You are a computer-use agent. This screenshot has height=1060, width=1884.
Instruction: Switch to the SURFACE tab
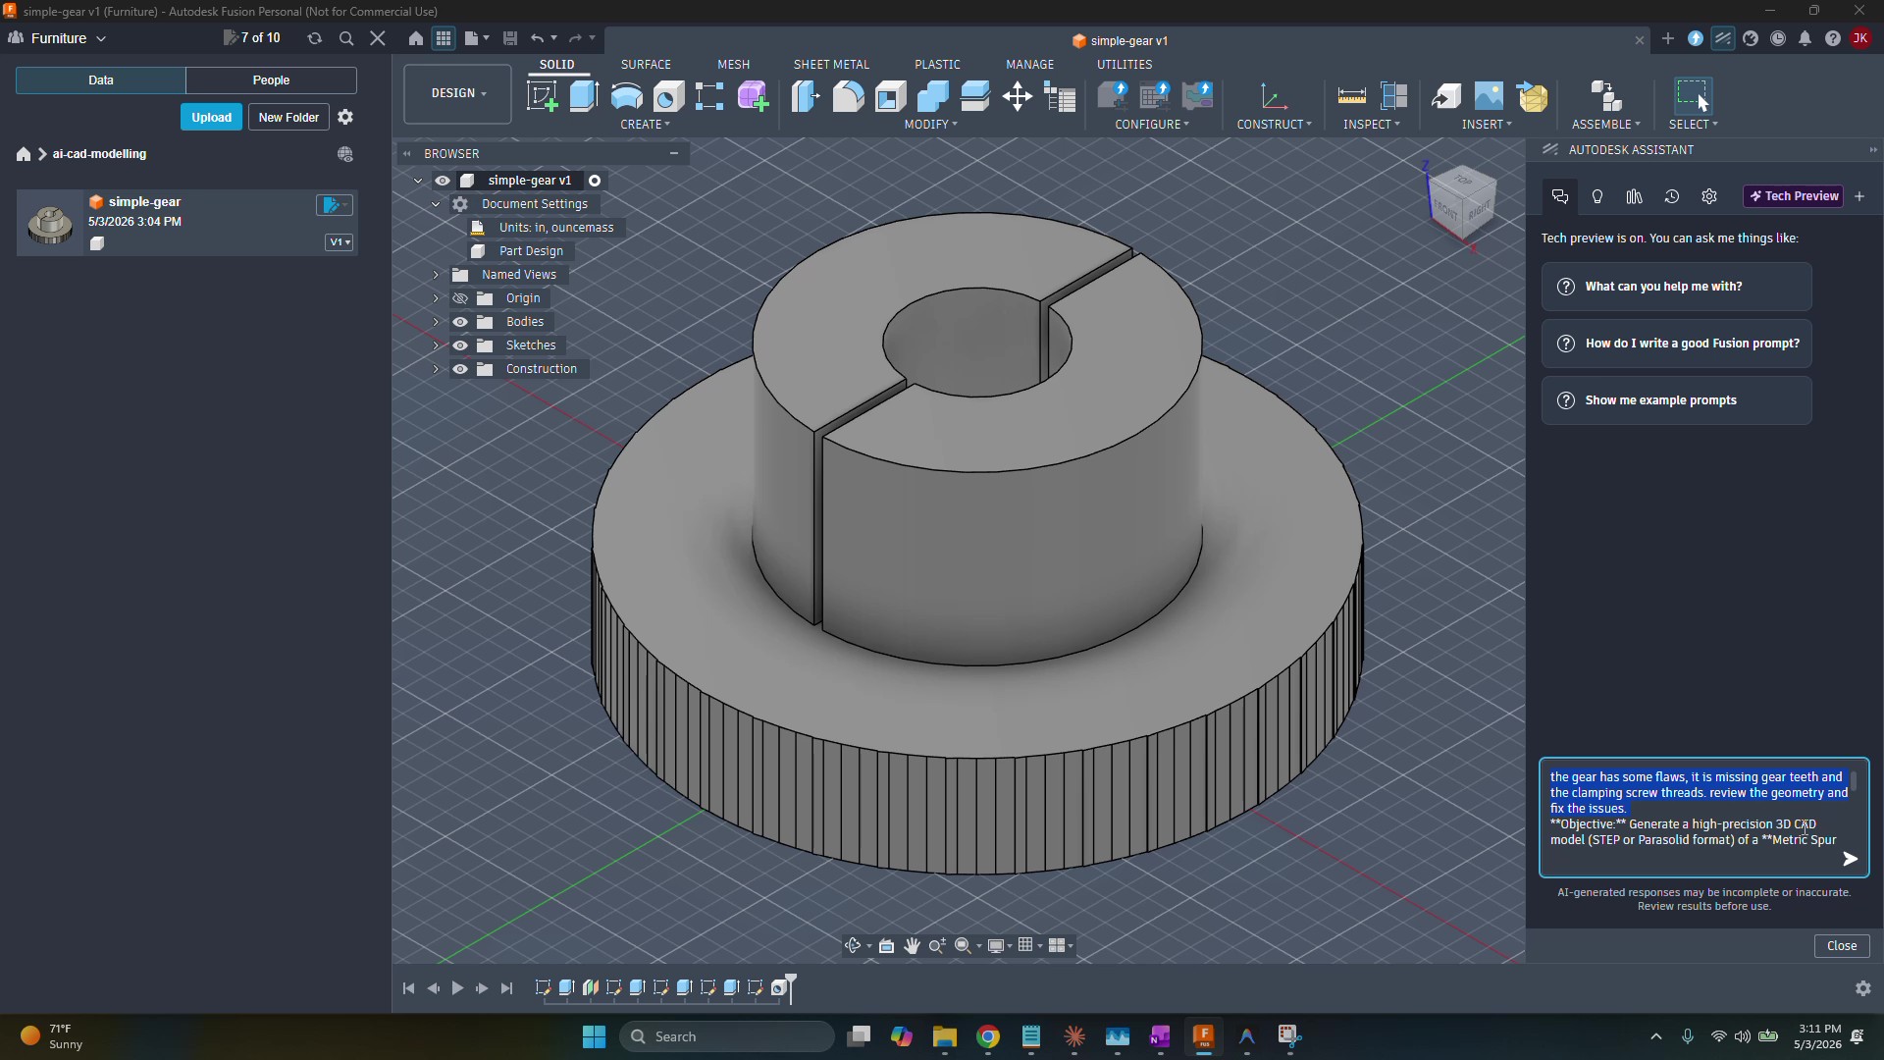coord(646,65)
